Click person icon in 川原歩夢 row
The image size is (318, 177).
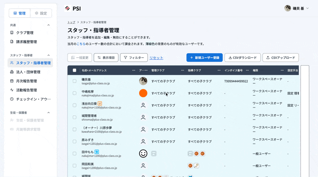click(143, 129)
